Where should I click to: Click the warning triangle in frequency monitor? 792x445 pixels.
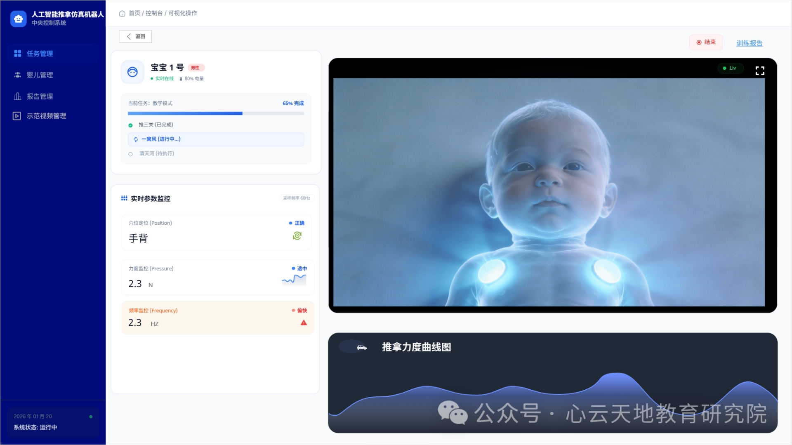[x=304, y=323]
